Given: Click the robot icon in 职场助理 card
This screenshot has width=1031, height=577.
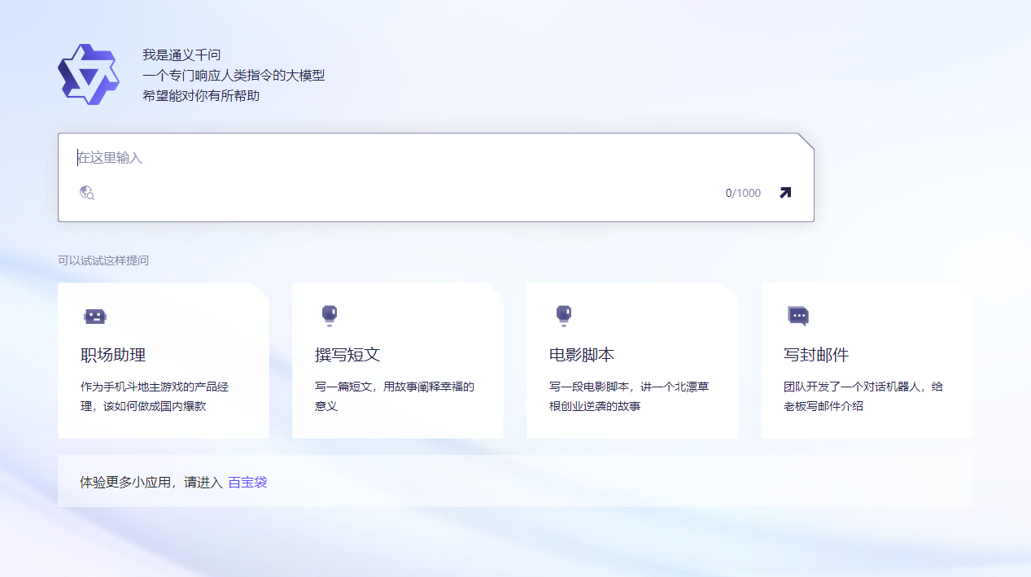Looking at the screenshot, I should [95, 317].
